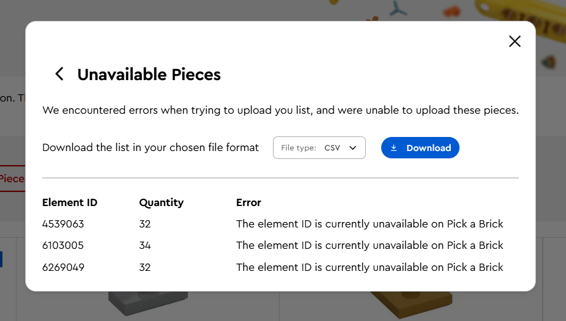Image resolution: width=566 pixels, height=321 pixels.
Task: Click the Quantity column header
Action: (161, 202)
